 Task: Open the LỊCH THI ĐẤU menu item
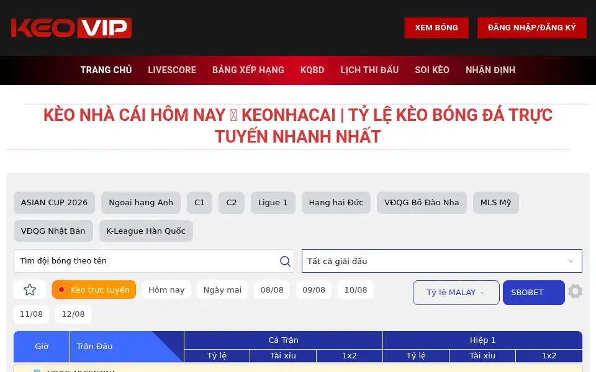click(369, 70)
